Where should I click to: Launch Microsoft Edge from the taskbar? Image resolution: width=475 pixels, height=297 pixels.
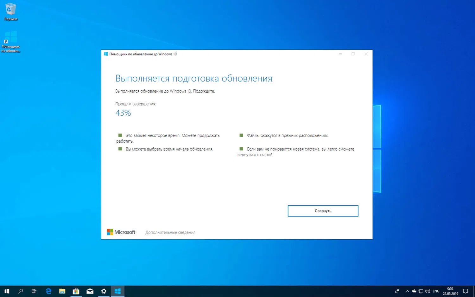48,291
